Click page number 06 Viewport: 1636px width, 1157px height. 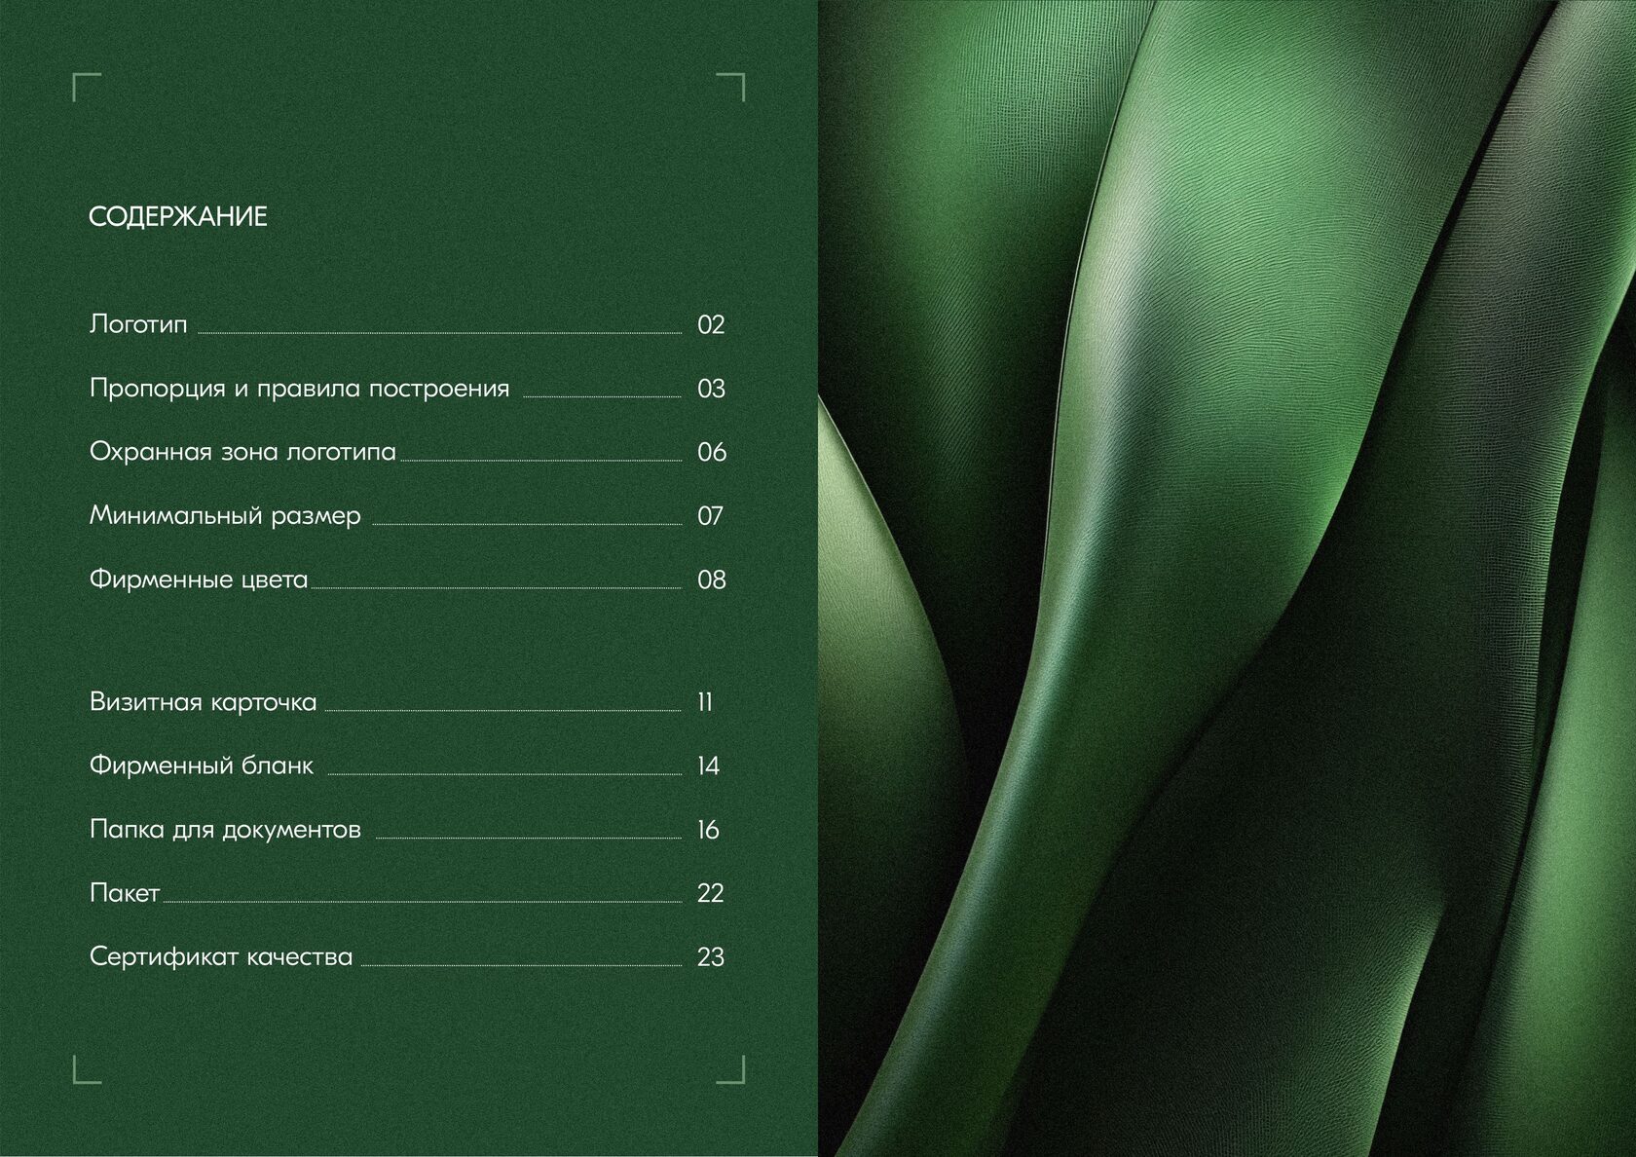click(x=712, y=452)
